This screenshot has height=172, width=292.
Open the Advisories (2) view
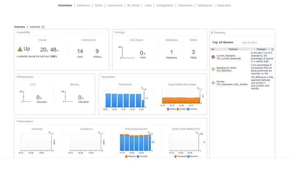(37, 27)
